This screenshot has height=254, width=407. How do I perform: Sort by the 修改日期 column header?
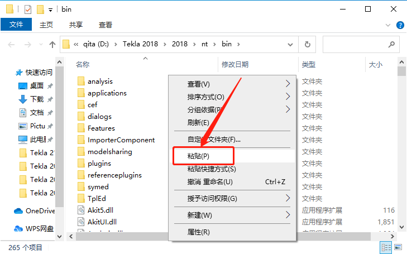(x=235, y=64)
